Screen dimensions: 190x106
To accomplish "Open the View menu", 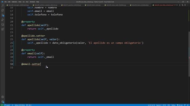I will pyautogui.click(x=20, y=2).
